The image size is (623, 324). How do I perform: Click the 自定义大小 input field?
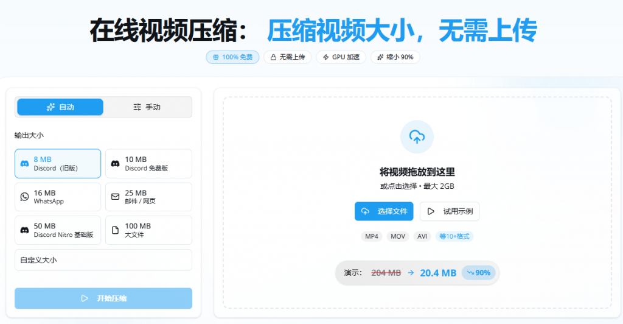[x=103, y=260]
